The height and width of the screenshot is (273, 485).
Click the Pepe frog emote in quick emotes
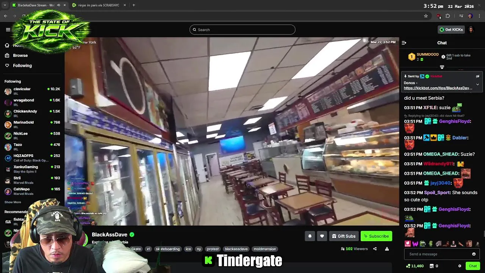tap(423, 244)
